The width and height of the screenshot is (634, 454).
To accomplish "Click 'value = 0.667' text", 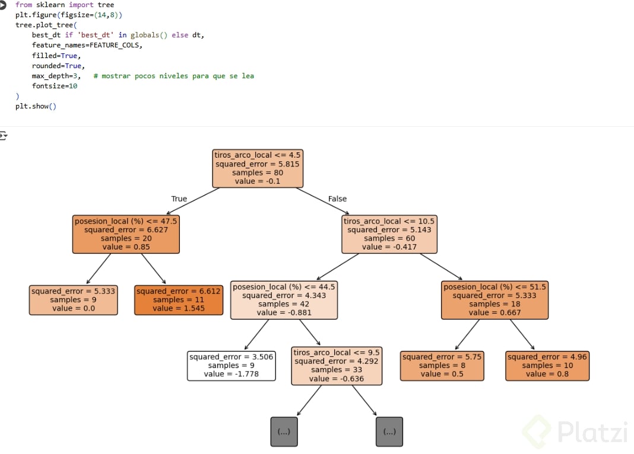I will [494, 312].
